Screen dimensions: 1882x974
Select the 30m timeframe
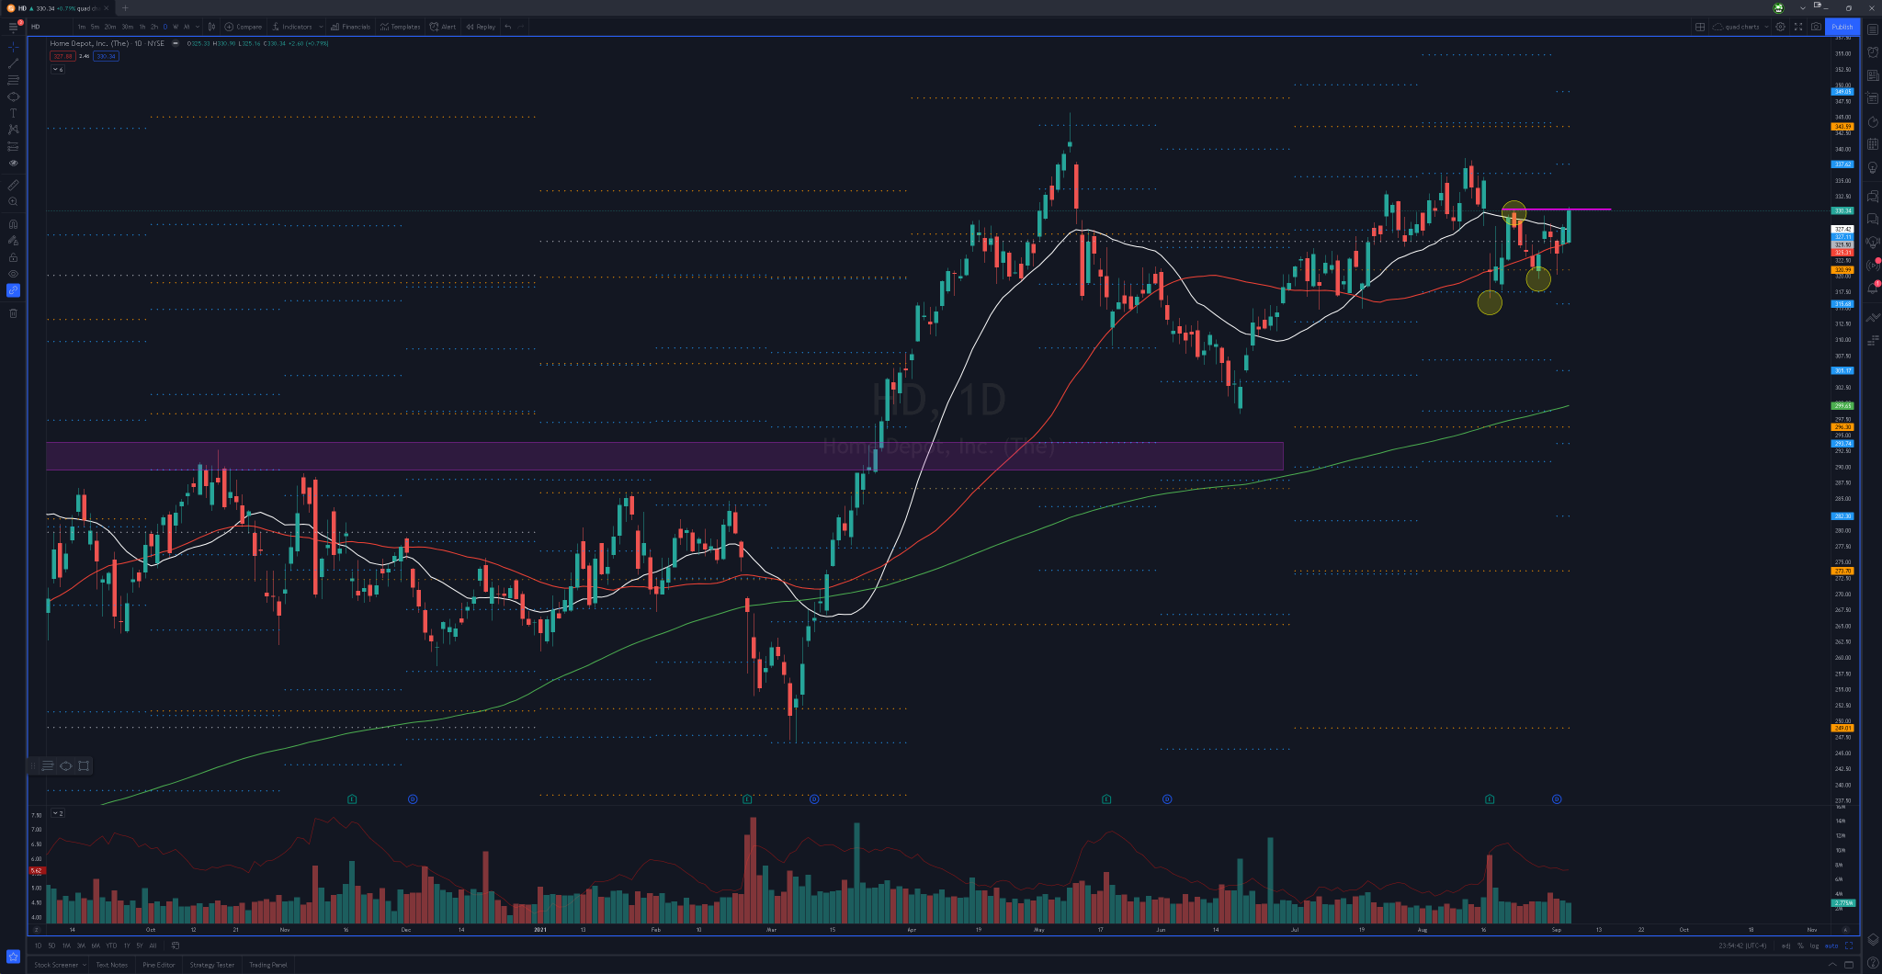127,27
